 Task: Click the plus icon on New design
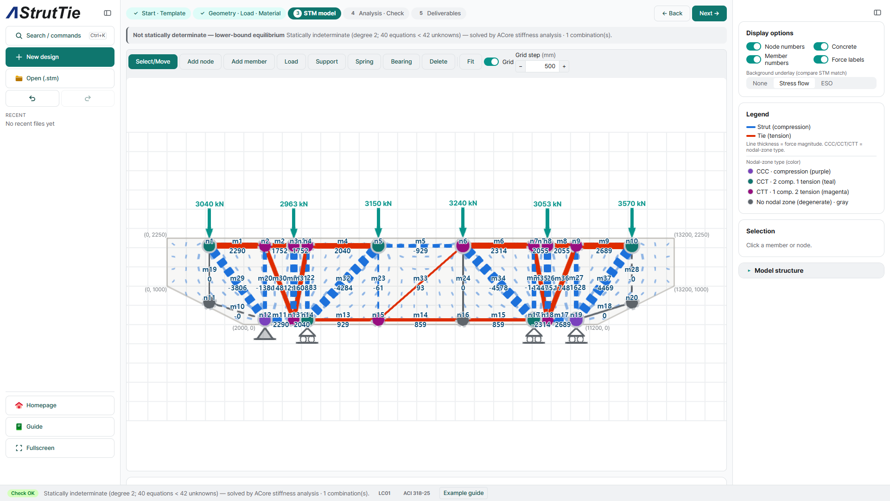(x=19, y=57)
